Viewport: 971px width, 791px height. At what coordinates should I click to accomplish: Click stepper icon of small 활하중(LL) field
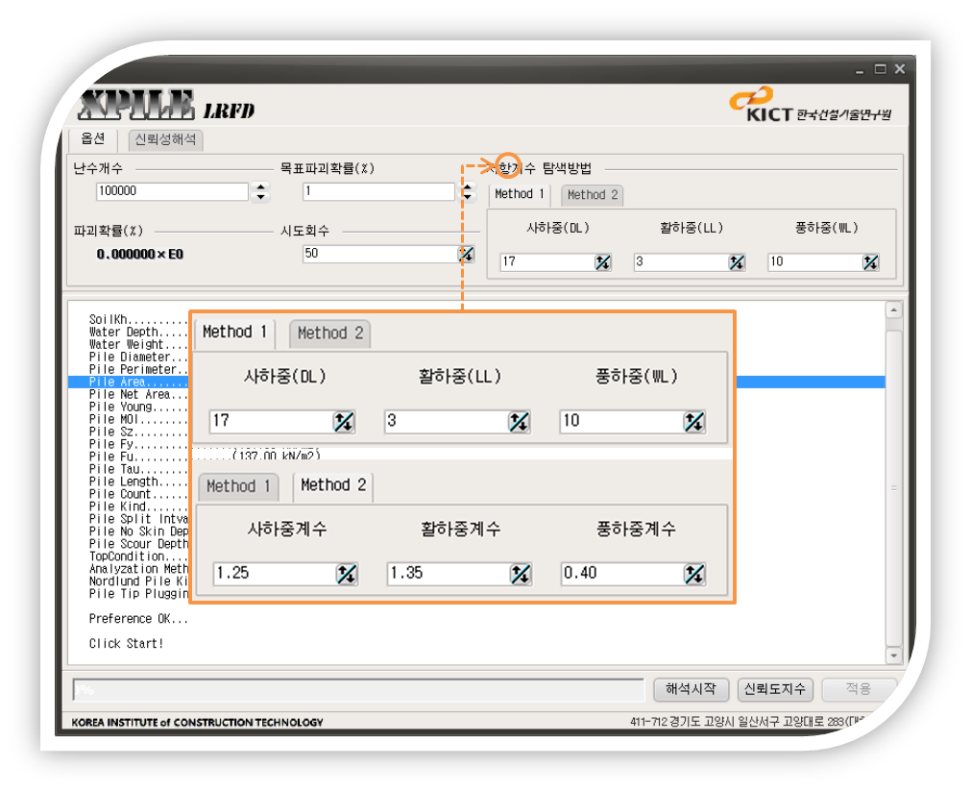point(737,262)
